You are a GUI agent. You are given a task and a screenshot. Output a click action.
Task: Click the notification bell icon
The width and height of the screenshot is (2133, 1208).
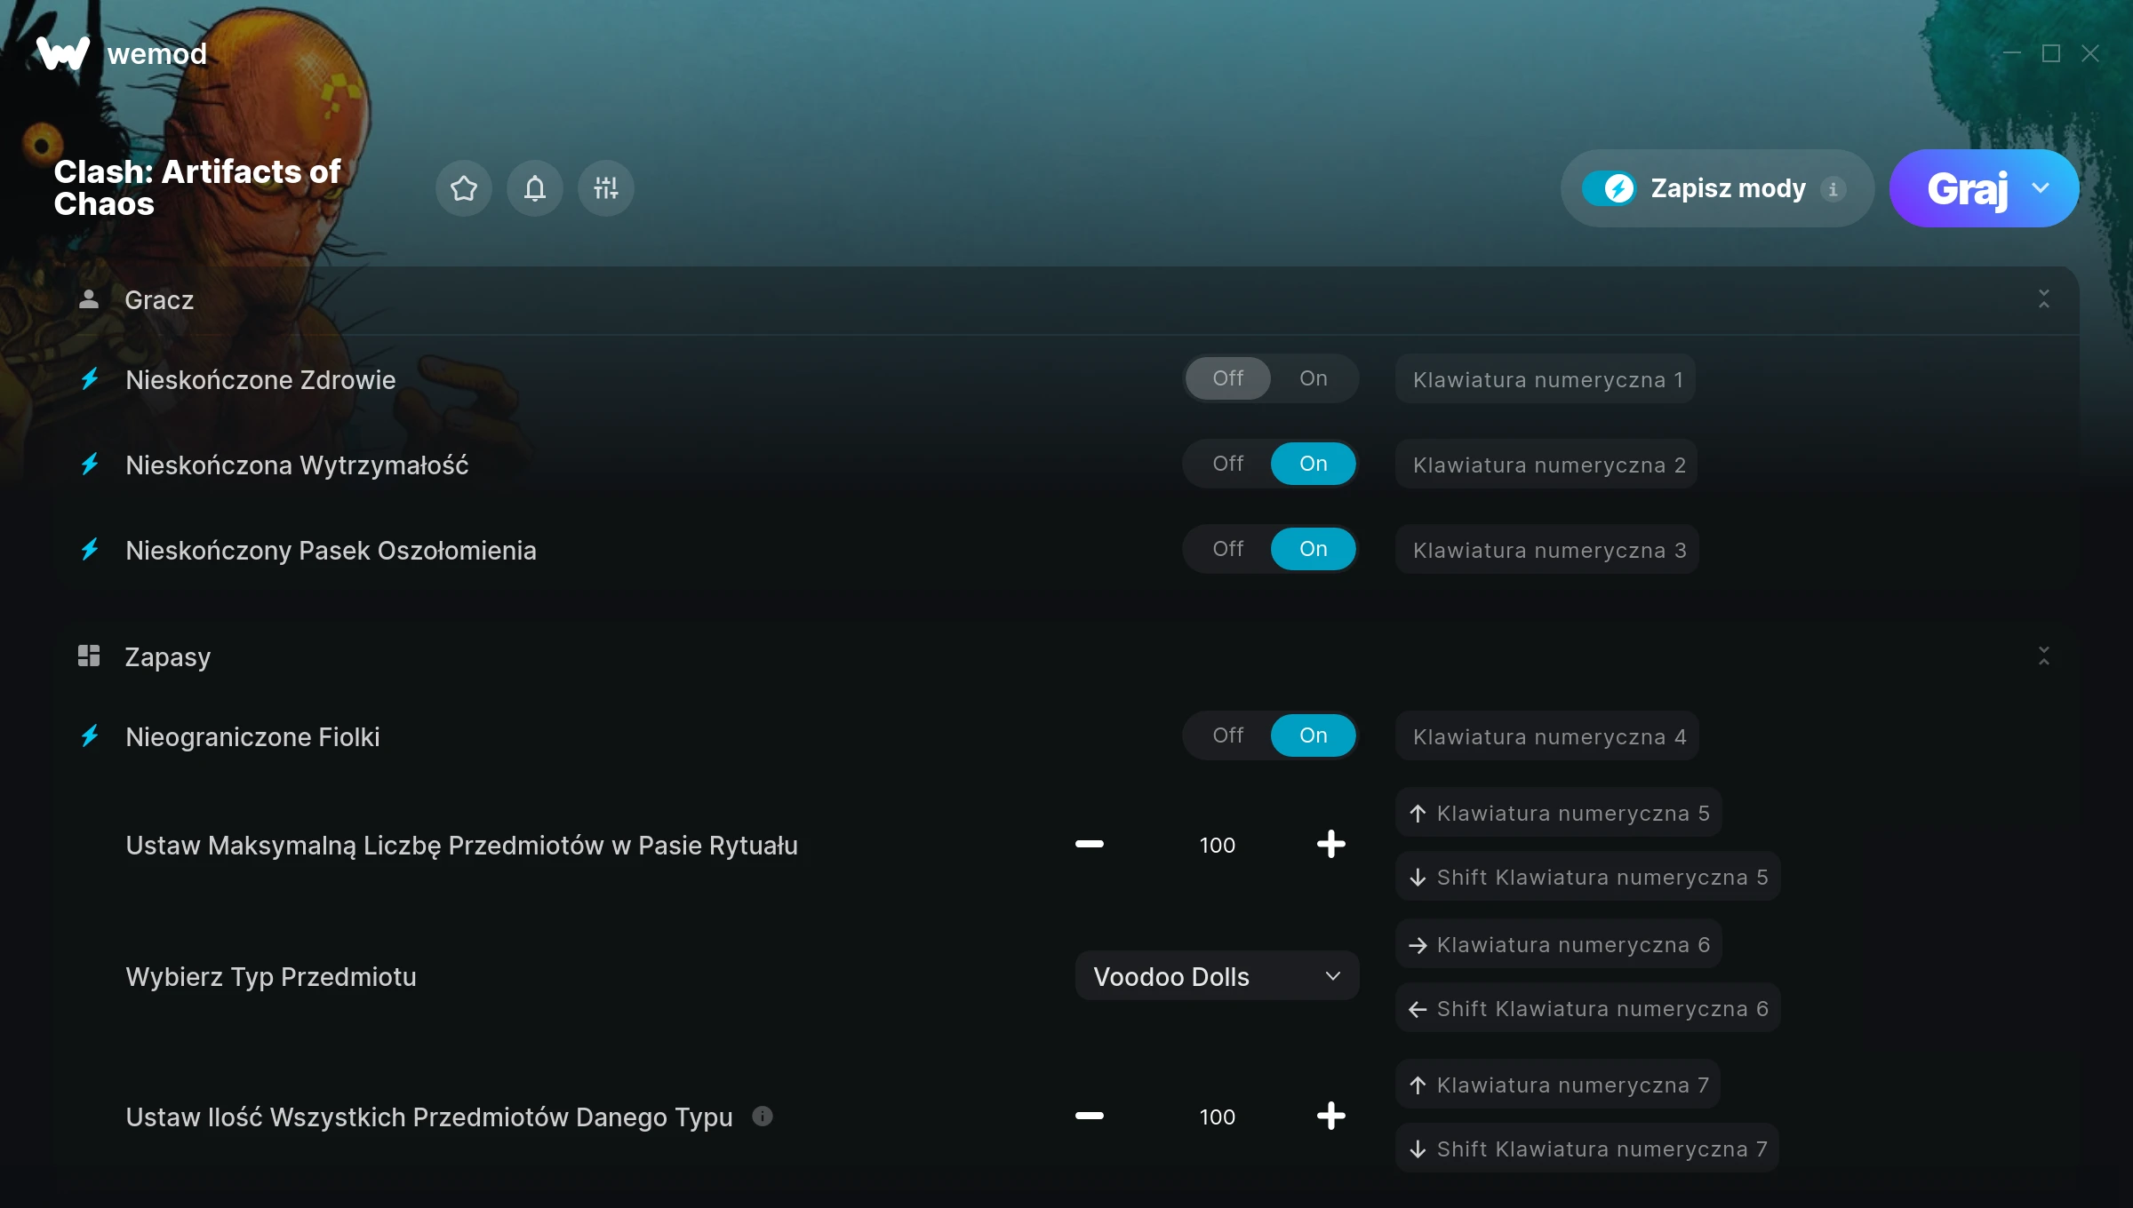coord(535,188)
